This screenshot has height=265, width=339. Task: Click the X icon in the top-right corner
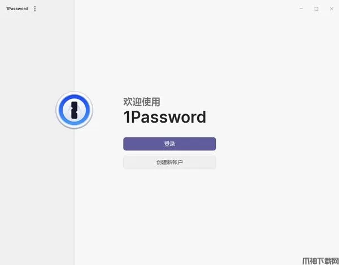pos(332,8)
